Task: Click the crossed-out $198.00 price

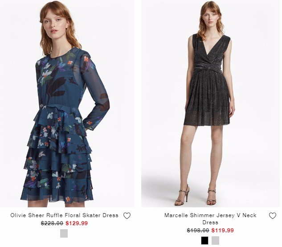Action: (198, 230)
